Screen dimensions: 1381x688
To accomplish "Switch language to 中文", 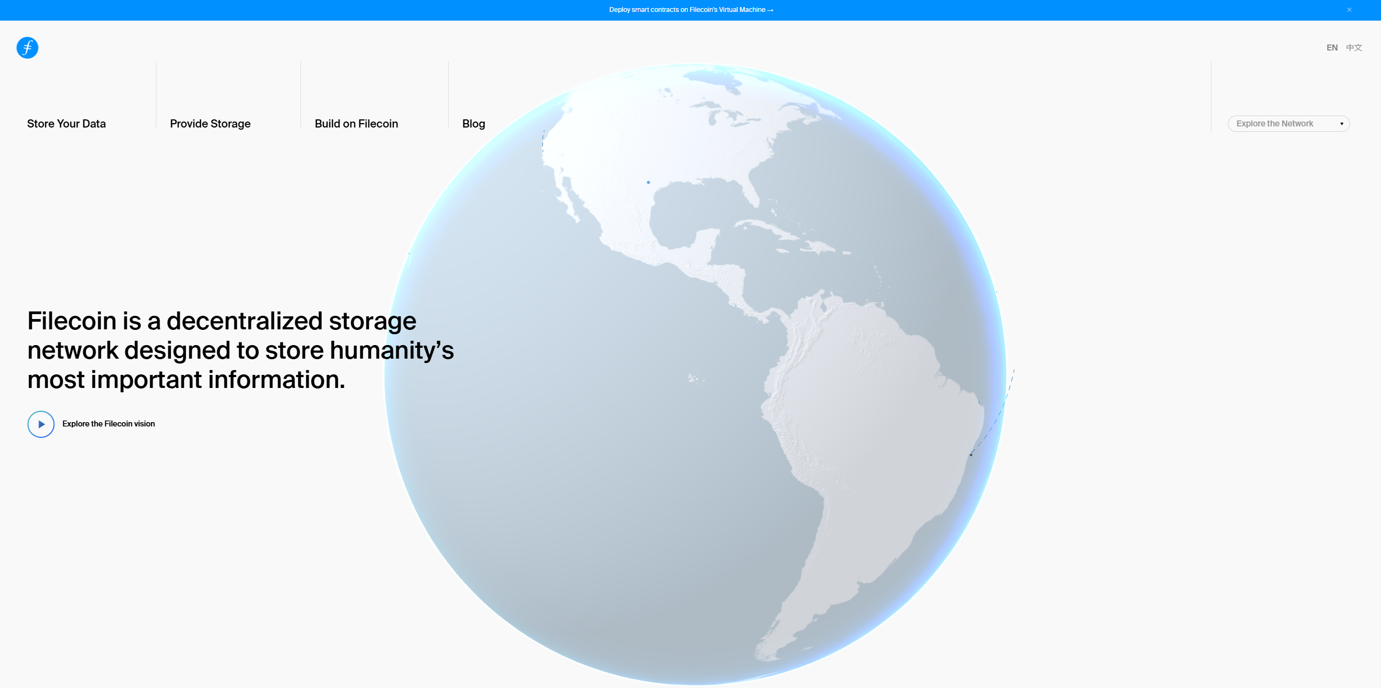I will click(x=1354, y=48).
